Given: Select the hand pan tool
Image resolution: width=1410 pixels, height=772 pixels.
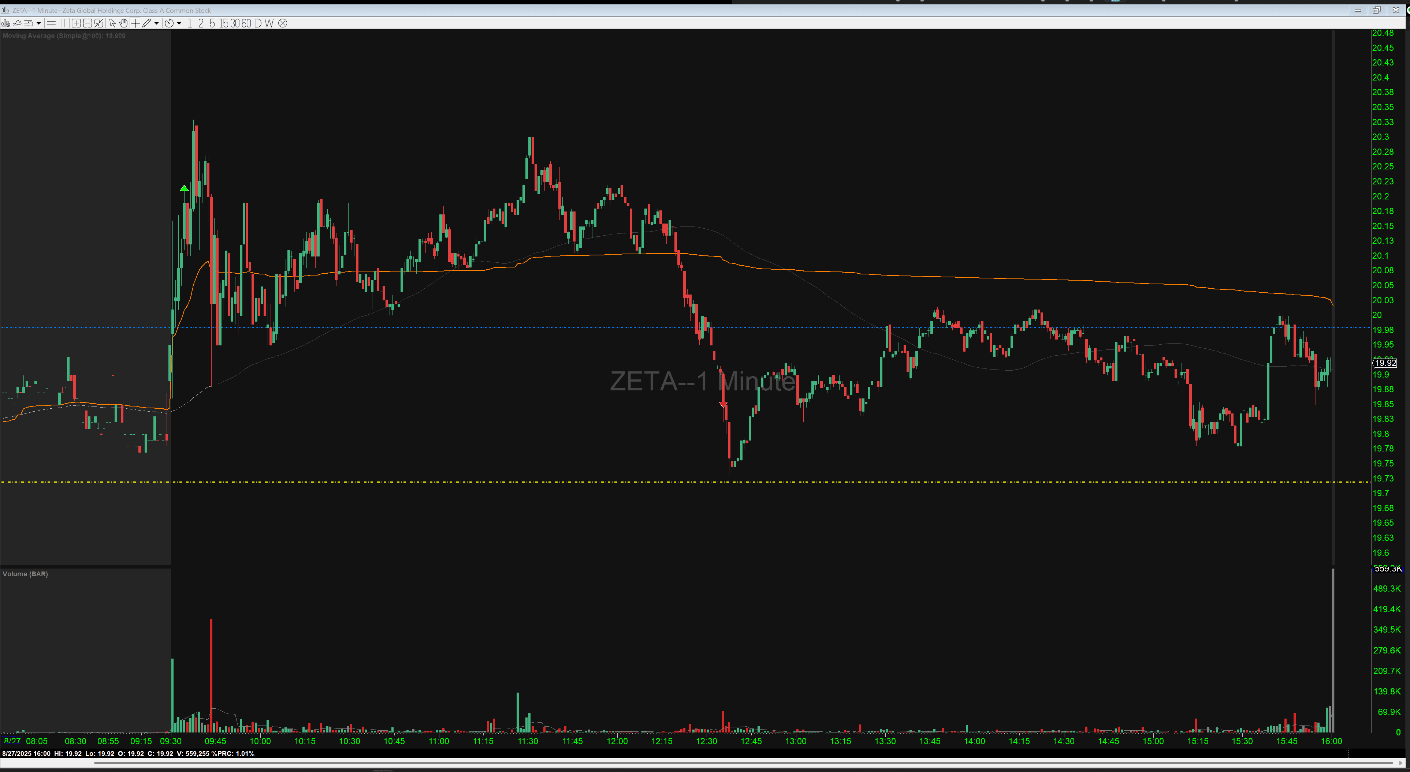Looking at the screenshot, I should point(124,23).
